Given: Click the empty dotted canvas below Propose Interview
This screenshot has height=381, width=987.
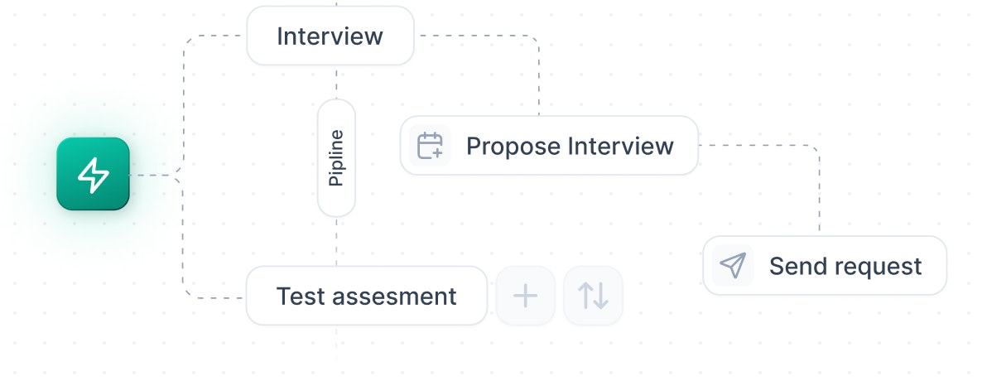Looking at the screenshot, I should tap(547, 220).
